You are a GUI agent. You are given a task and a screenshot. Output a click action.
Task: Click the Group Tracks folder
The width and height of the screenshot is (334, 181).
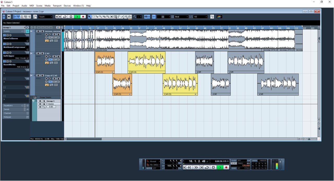coord(35,97)
